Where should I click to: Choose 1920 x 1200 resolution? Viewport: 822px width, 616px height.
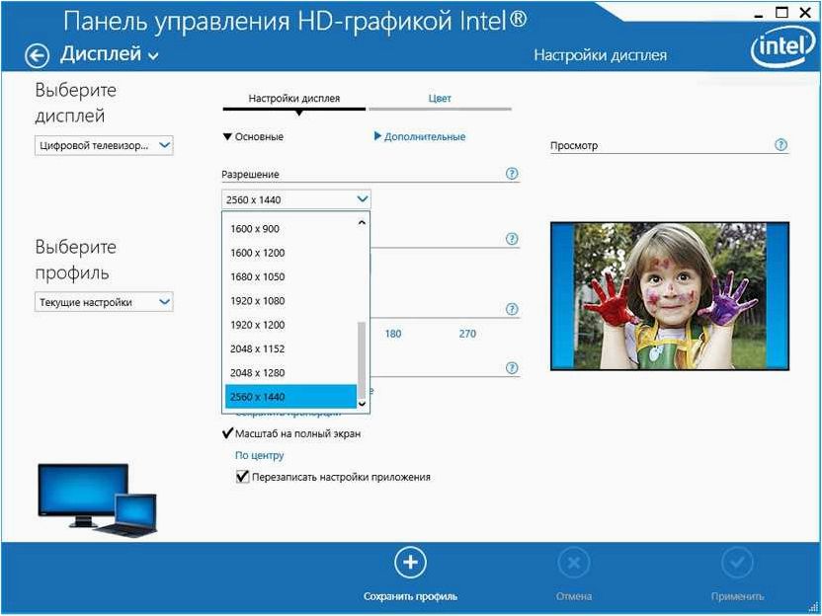(x=290, y=326)
